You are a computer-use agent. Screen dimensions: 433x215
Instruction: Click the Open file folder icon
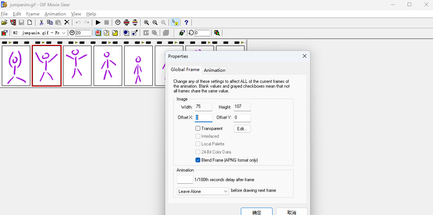tap(4, 22)
